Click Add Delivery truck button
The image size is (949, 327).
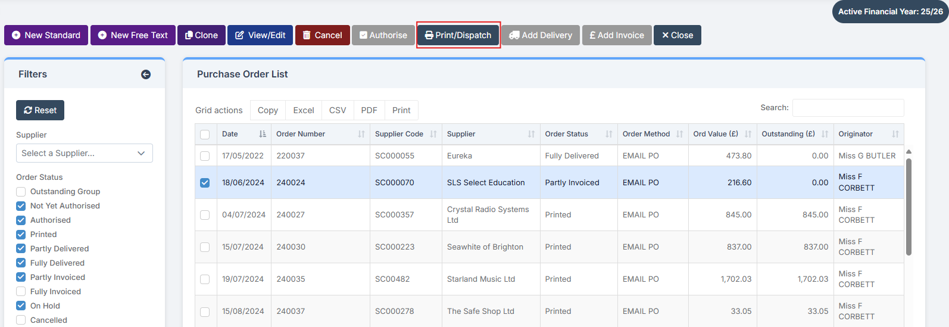pos(541,35)
